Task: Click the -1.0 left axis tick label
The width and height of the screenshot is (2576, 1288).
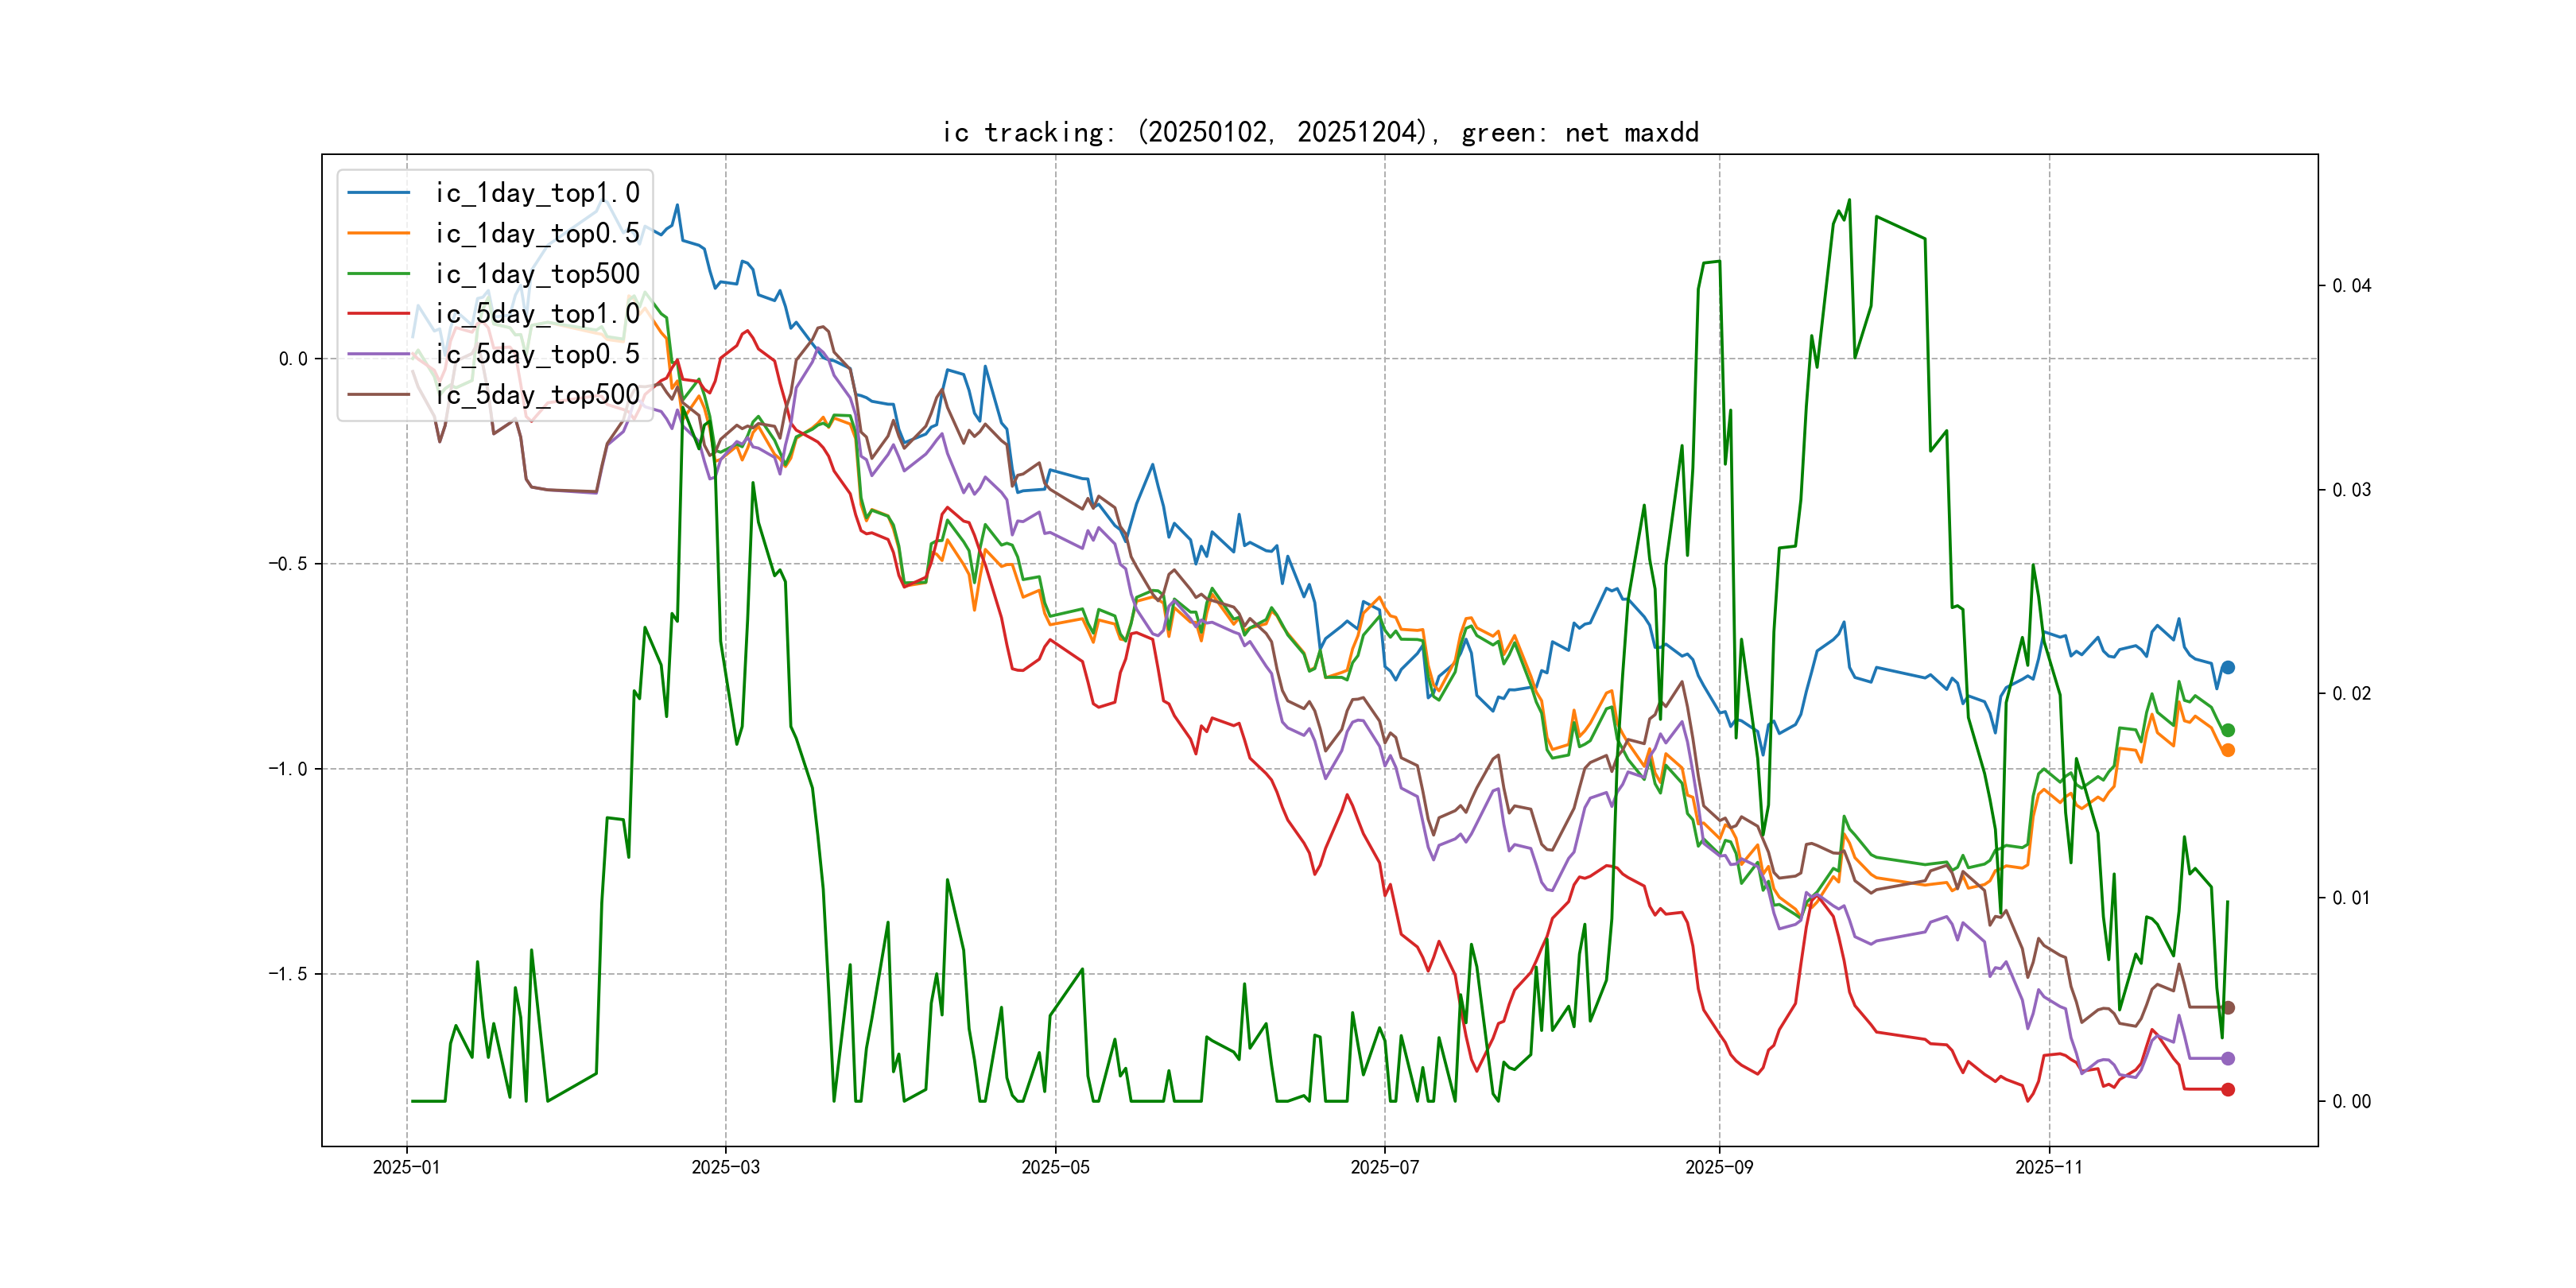Action: (x=288, y=769)
